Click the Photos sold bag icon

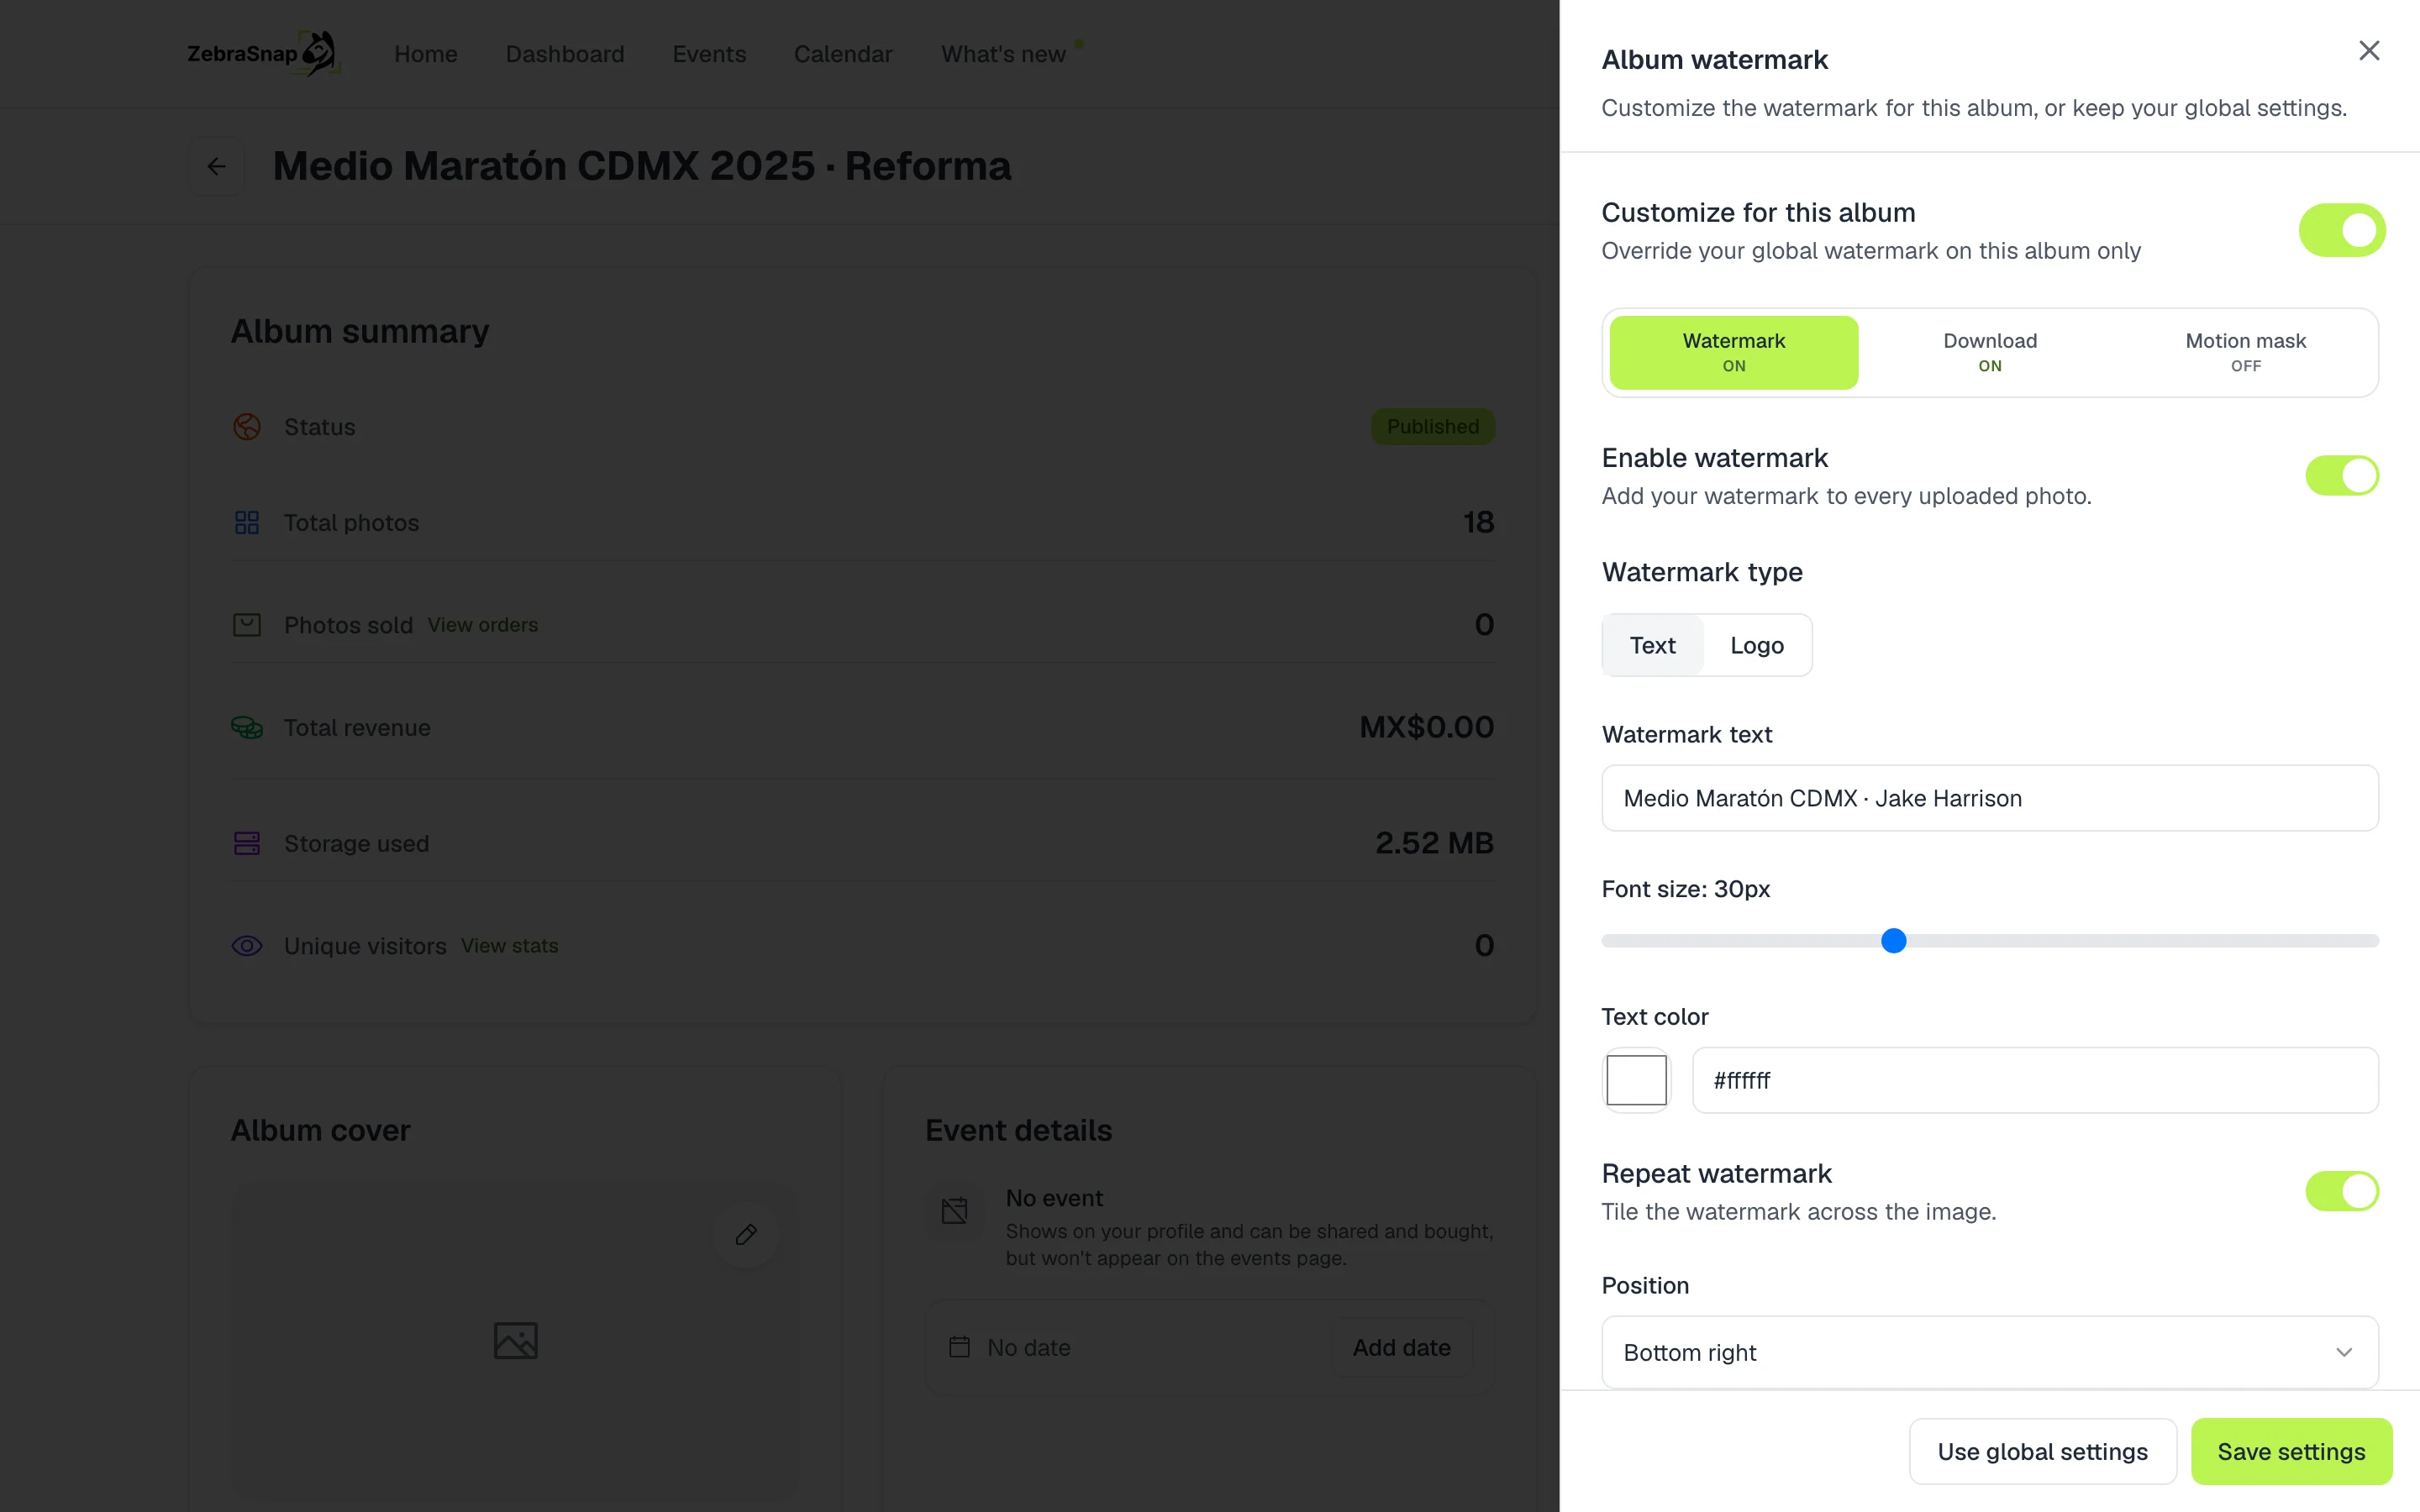point(247,625)
